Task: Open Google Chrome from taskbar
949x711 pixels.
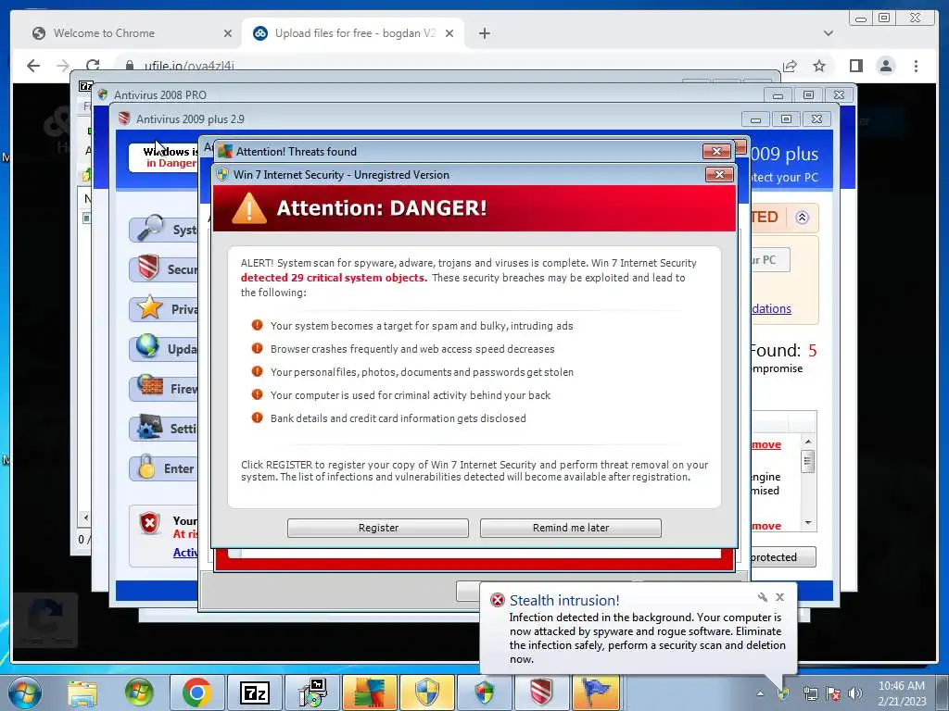Action: pyautogui.click(x=196, y=692)
